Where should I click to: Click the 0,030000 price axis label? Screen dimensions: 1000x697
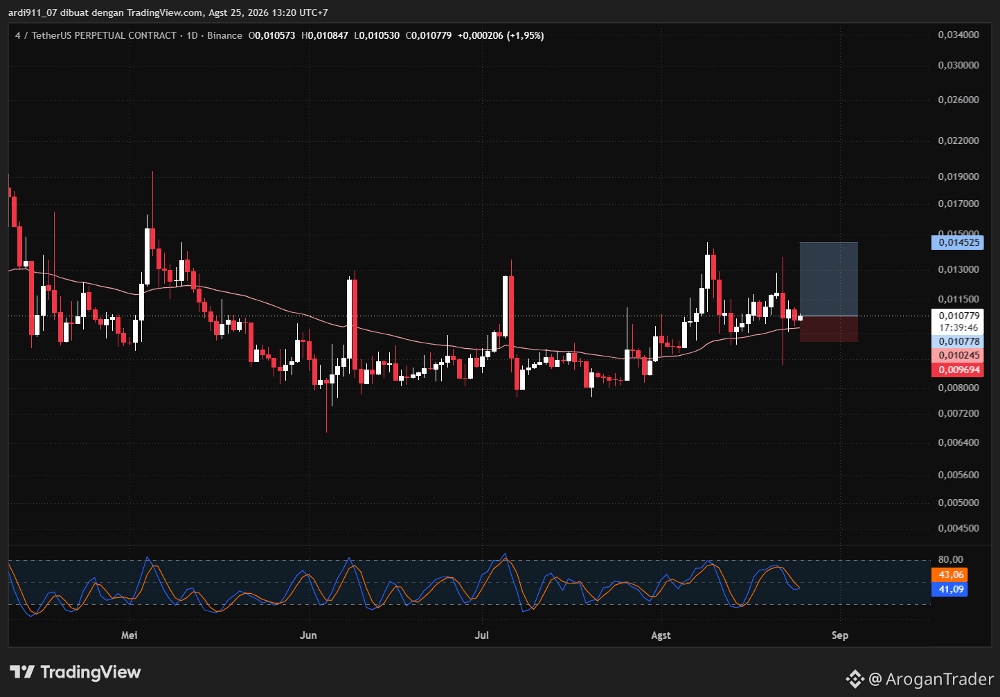pyautogui.click(x=958, y=65)
